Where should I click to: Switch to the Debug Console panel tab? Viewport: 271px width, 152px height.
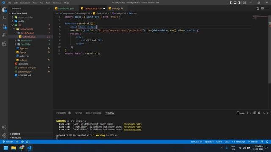(x=94, y=113)
